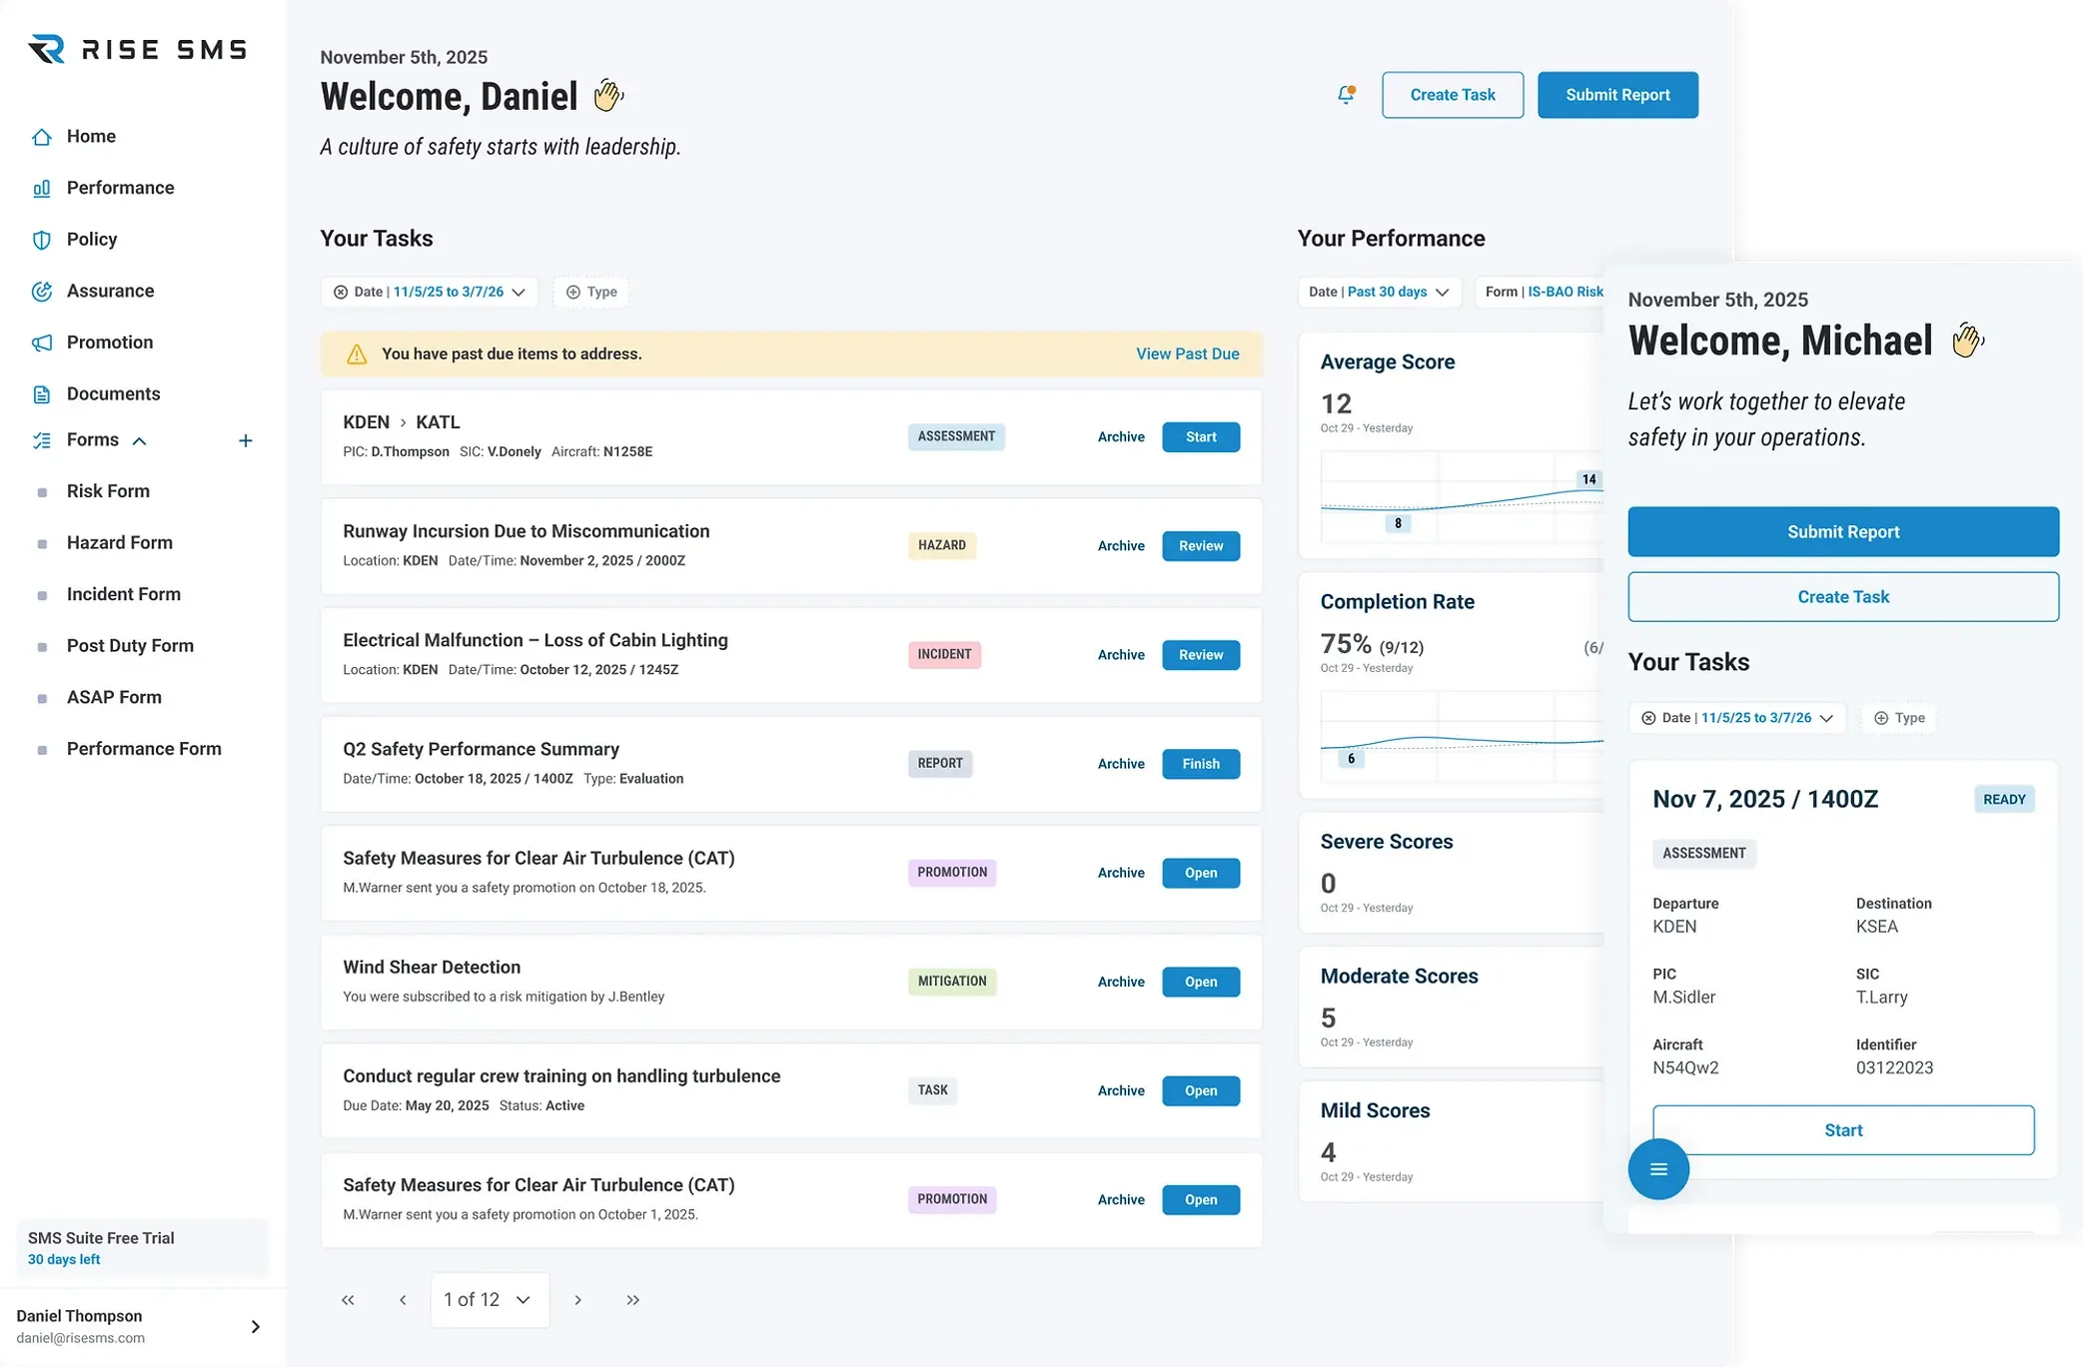Add a new form with the plus icon
This screenshot has width=2083, height=1367.
coord(246,439)
